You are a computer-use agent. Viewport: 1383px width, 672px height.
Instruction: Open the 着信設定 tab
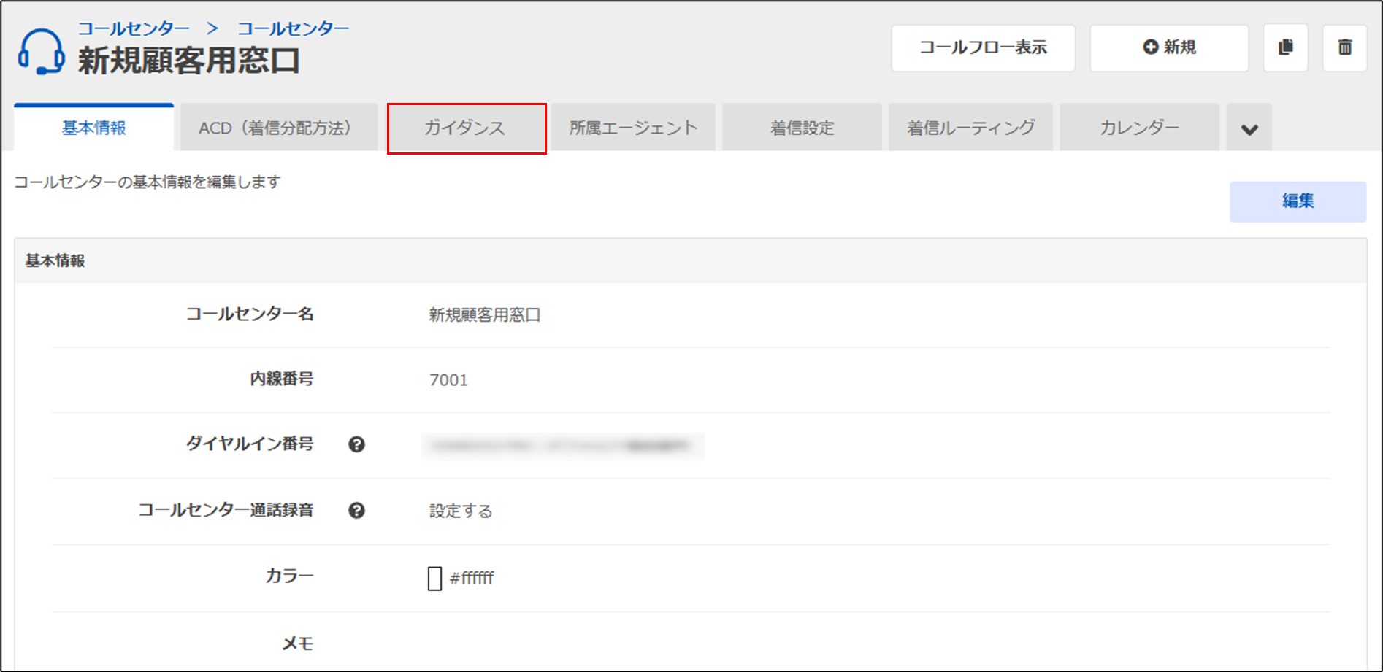point(801,128)
